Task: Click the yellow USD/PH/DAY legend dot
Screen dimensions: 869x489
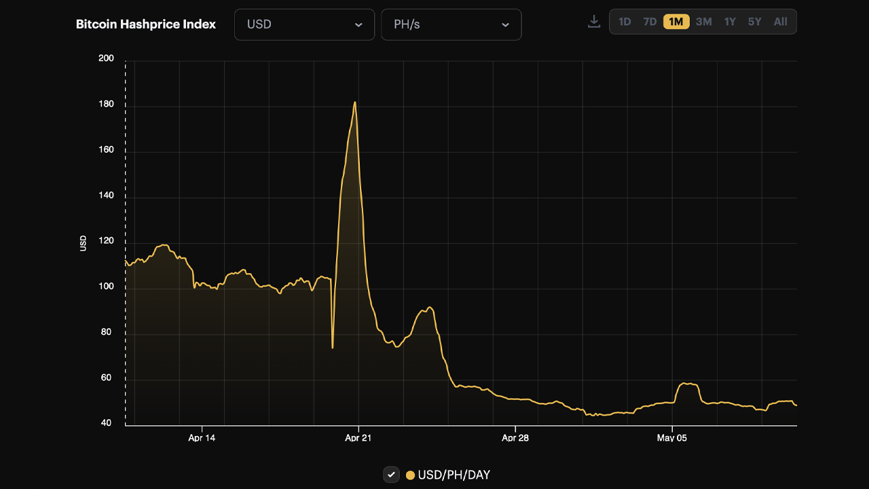Action: coord(410,475)
